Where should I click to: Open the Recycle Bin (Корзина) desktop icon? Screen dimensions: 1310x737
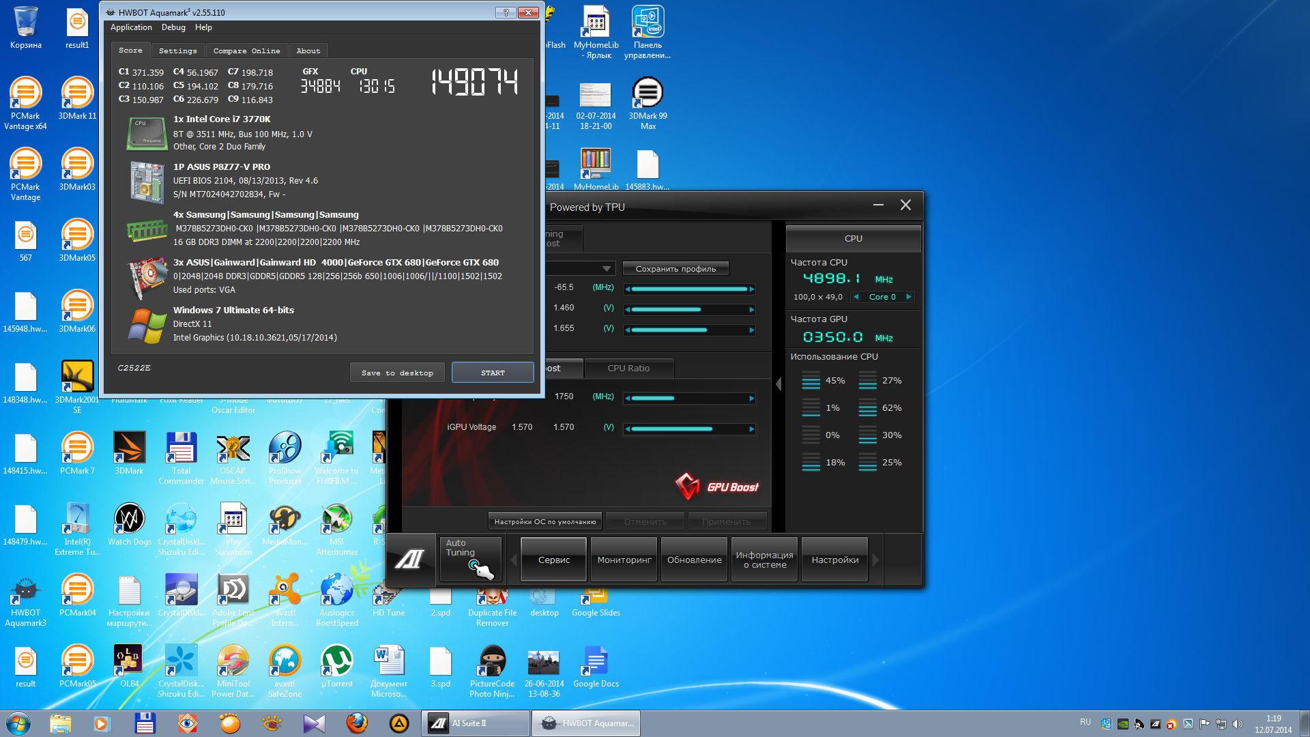click(x=25, y=27)
